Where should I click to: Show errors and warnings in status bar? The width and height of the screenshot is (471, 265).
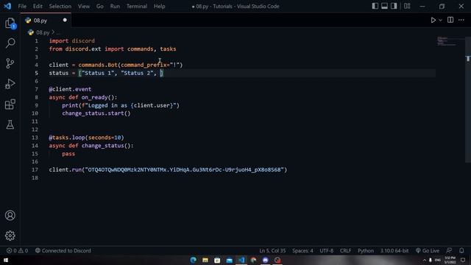point(17,250)
